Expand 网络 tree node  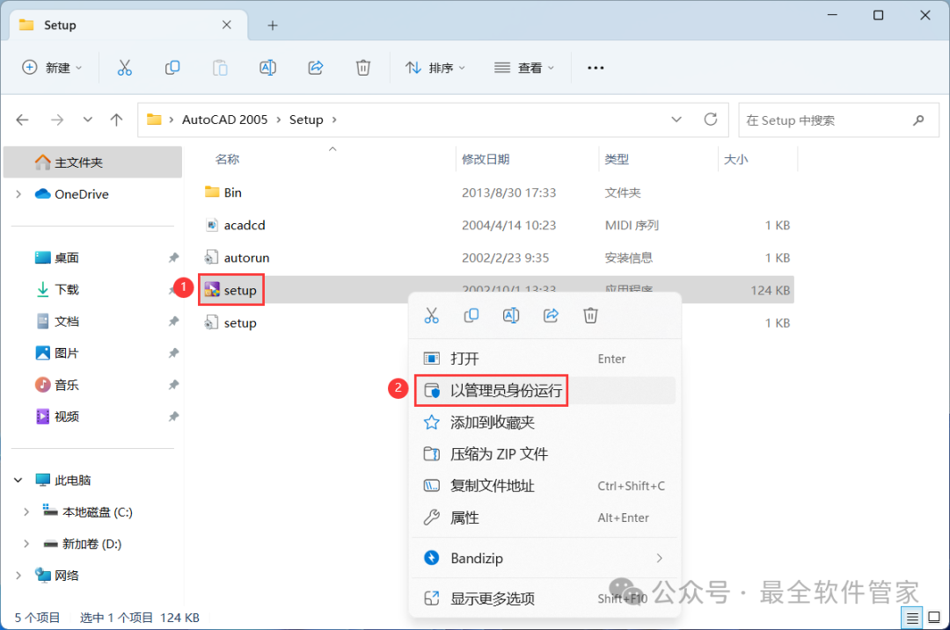18,576
